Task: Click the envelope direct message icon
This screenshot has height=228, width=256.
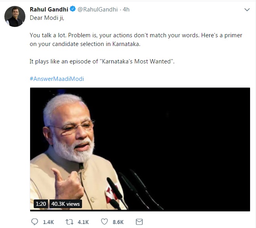Action: [139, 222]
